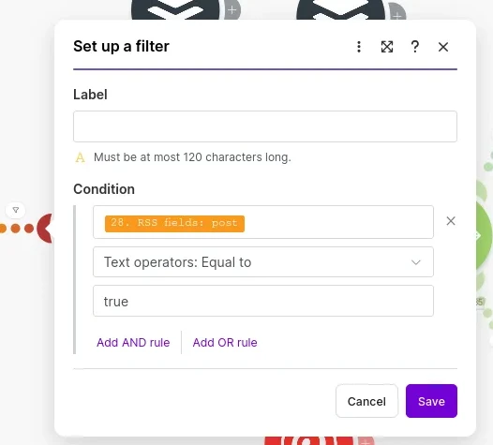Click empty space in the first condition operand field
The image size is (493, 445).
(x=338, y=222)
